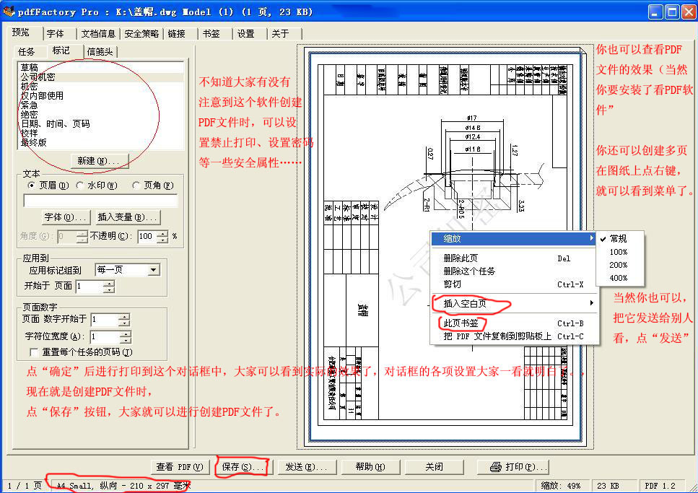Select 200% zoom option in submenu
This screenshot has height=493, width=698.
tap(619, 265)
